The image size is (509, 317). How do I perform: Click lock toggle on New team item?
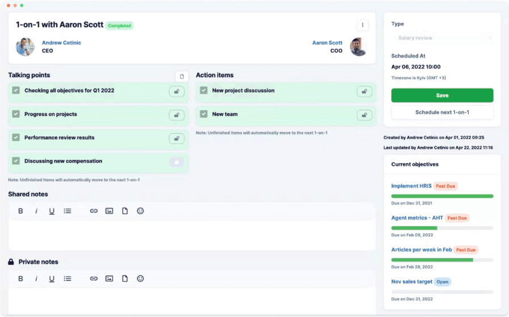tap(364, 115)
